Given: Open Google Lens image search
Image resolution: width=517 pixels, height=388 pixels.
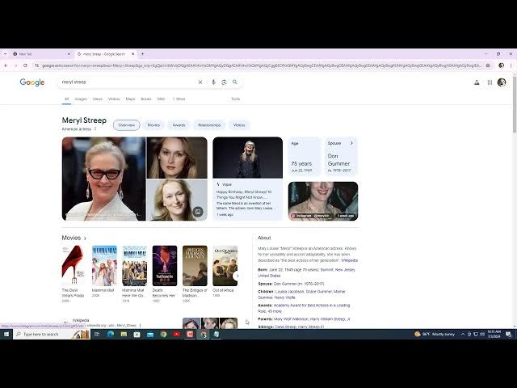Looking at the screenshot, I should 224,82.
